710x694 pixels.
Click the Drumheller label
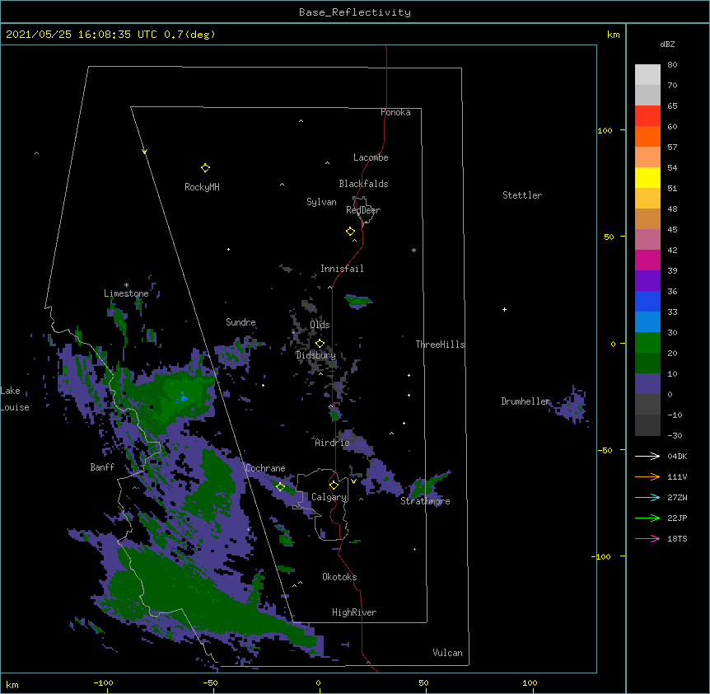click(525, 401)
